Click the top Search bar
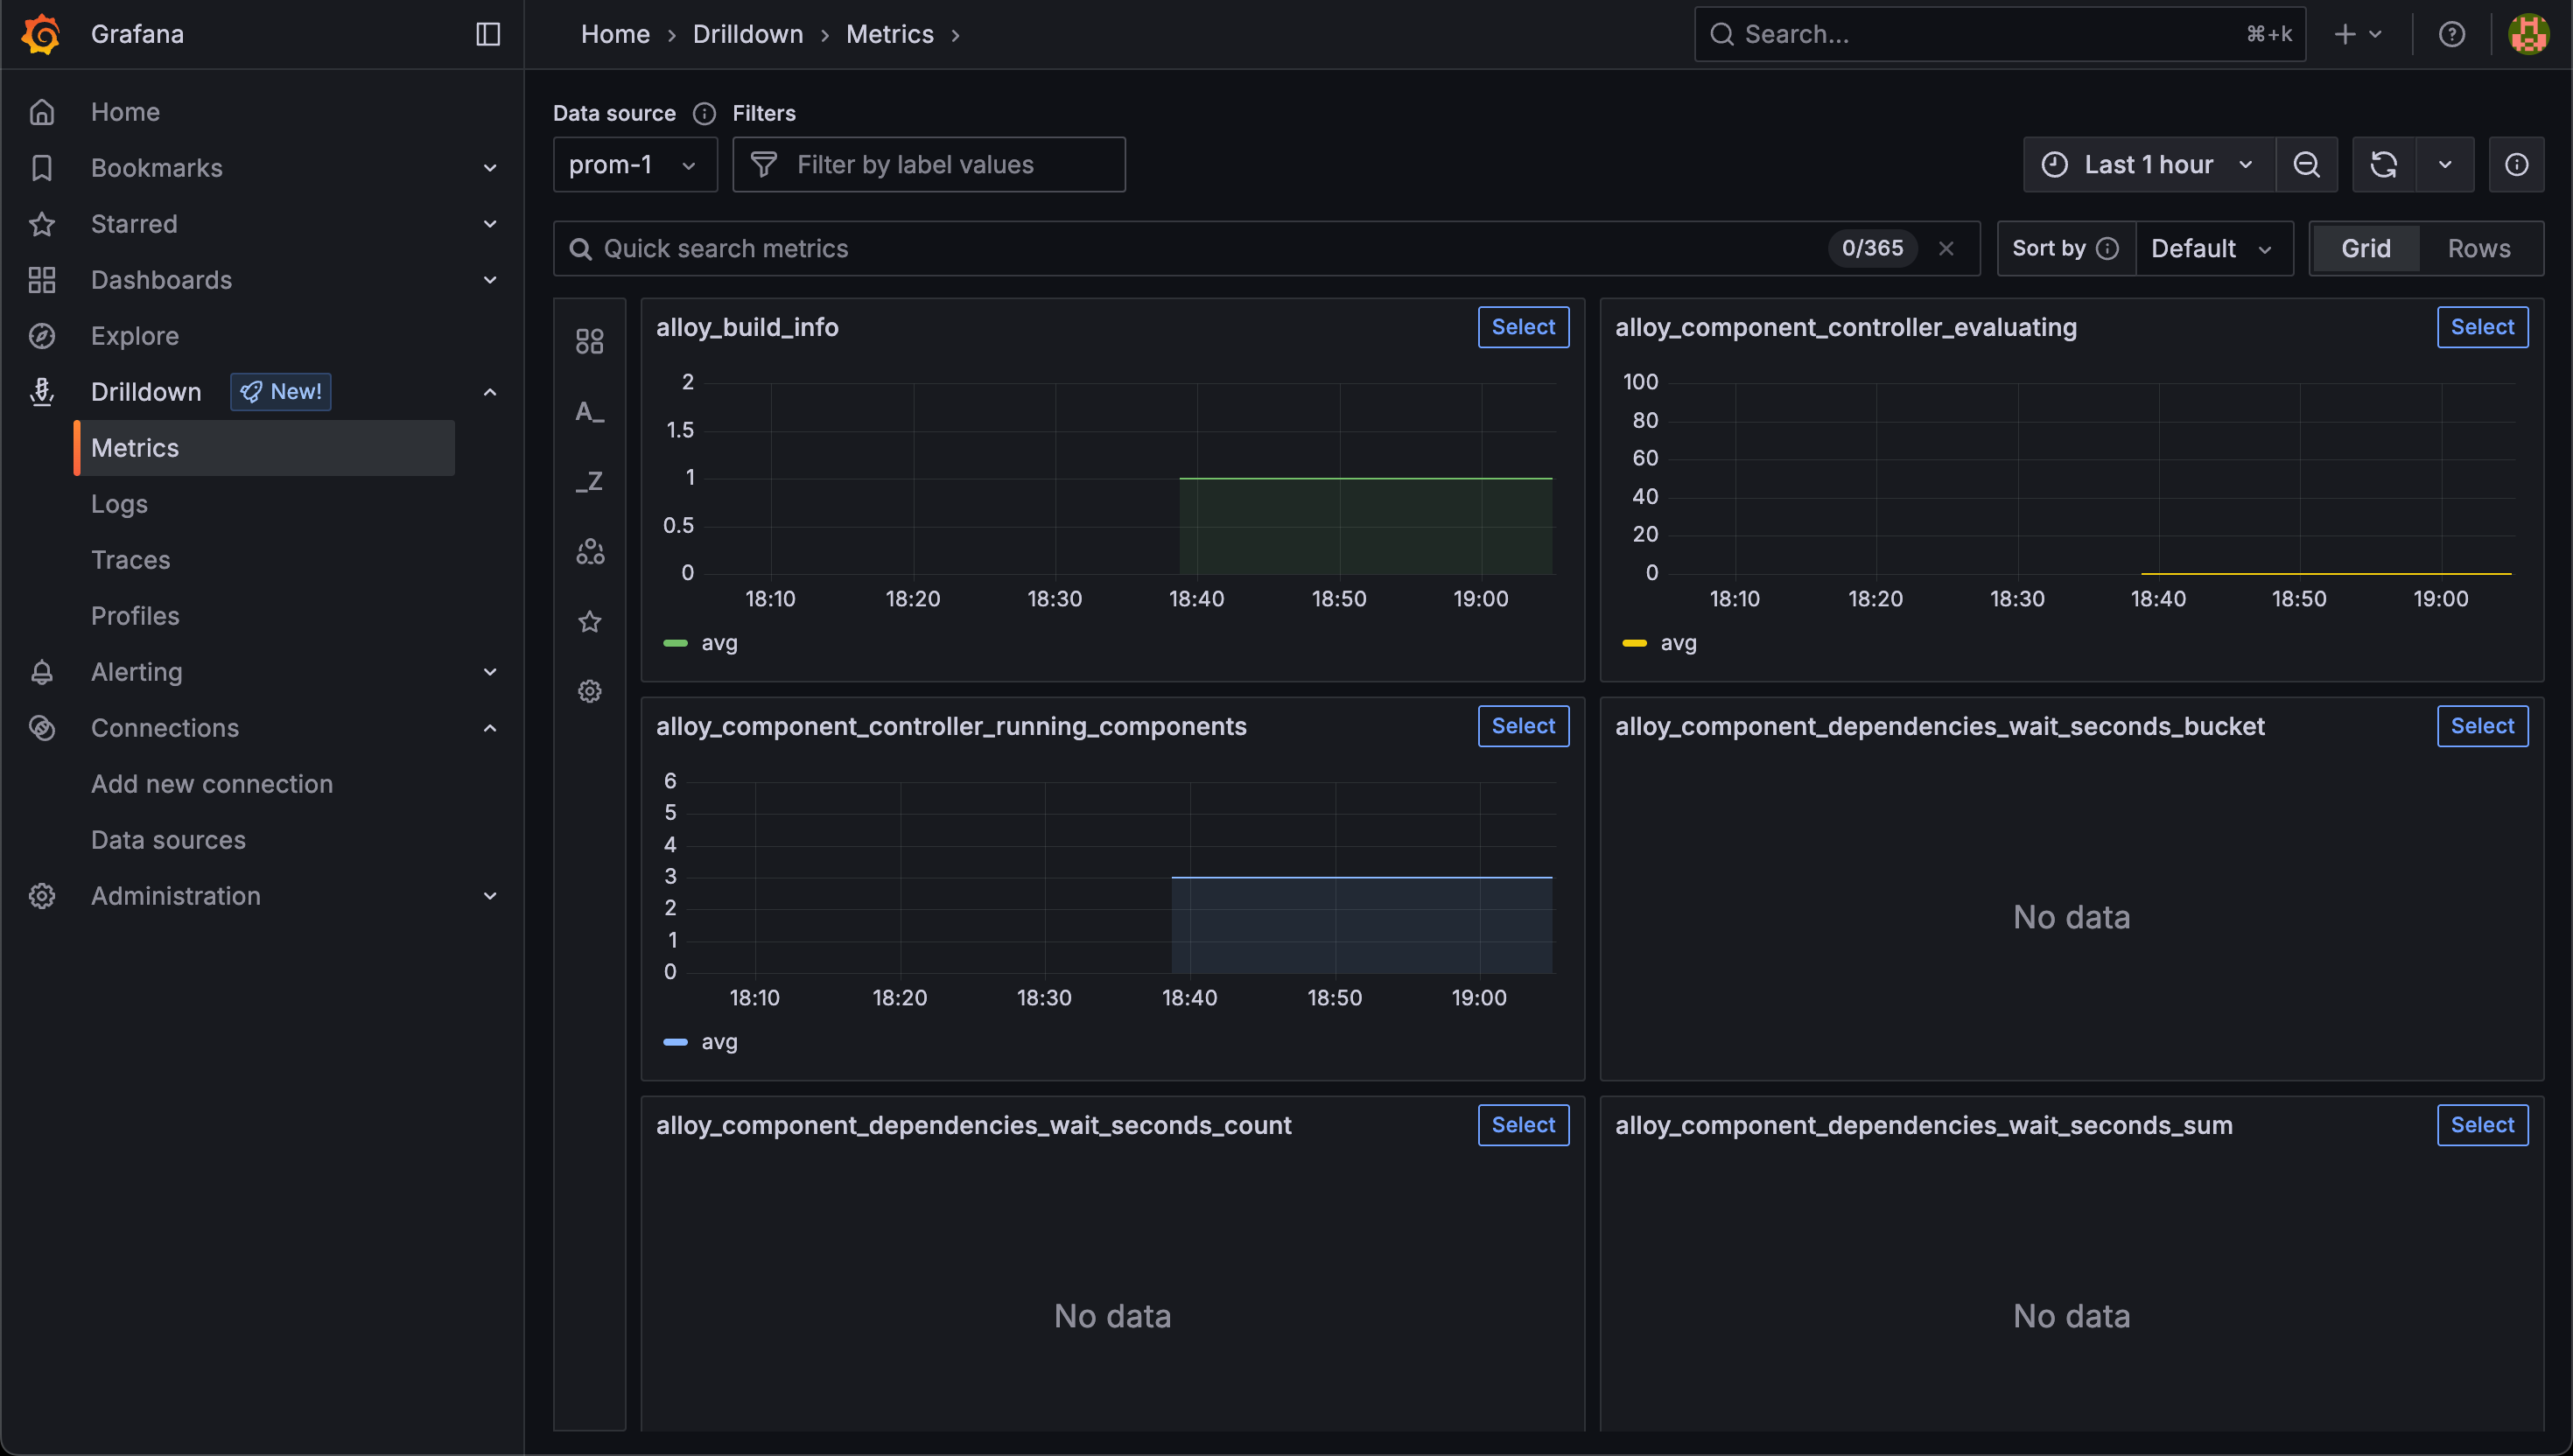The width and height of the screenshot is (2573, 1456). point(2000,34)
